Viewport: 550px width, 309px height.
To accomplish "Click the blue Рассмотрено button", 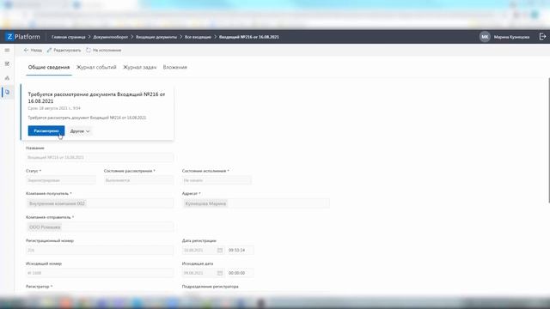I will (x=46, y=130).
